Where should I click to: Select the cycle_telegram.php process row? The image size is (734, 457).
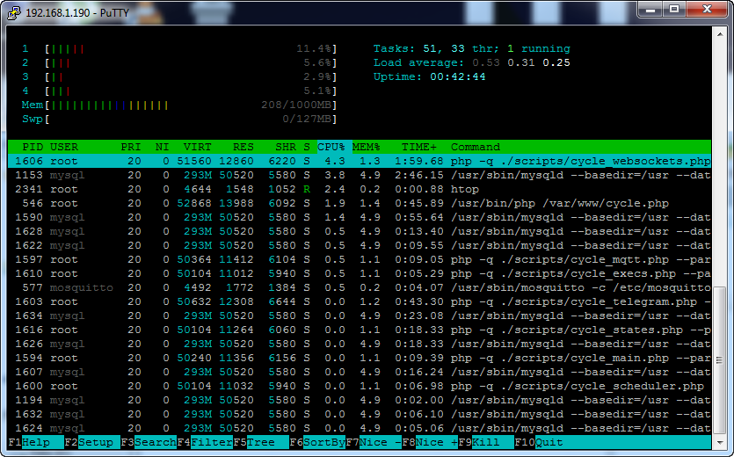pos(352,301)
